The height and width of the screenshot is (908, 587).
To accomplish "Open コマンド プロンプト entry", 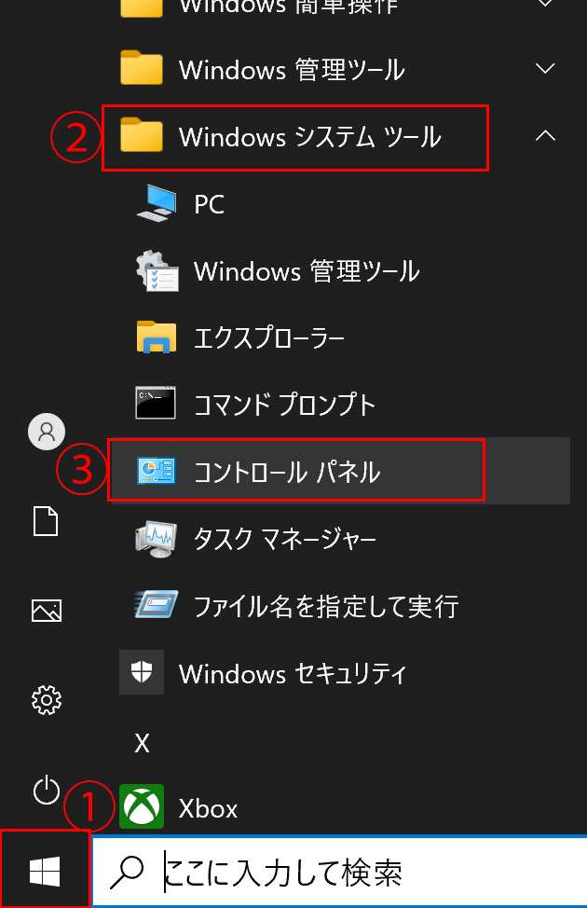I will 285,405.
